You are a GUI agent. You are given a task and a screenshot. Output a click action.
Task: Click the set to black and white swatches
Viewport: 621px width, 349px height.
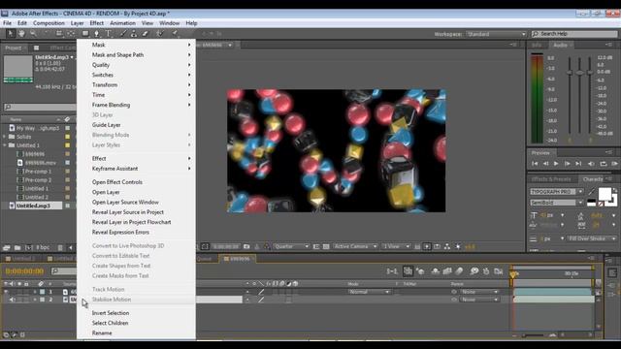[591, 203]
